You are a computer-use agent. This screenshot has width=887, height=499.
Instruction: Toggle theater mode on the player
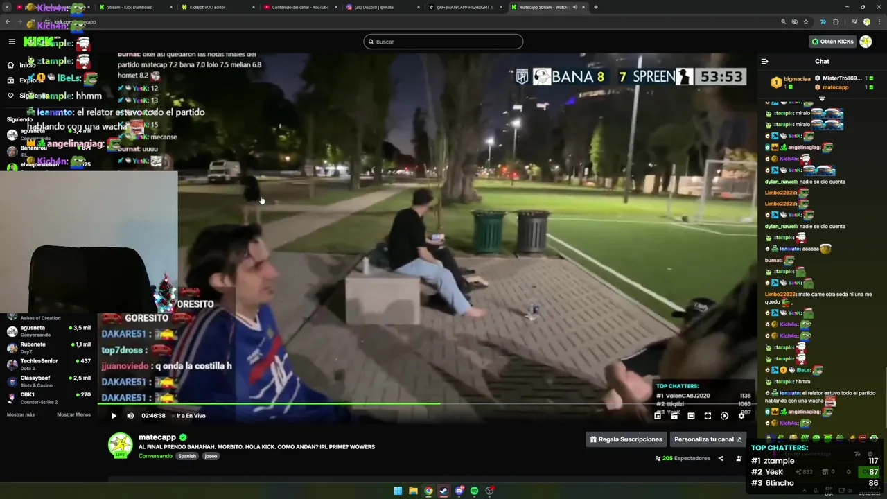[691, 416]
